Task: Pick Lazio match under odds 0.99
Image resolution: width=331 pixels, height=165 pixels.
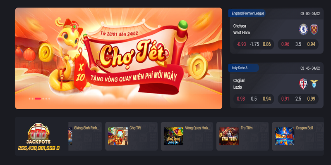Action: click(x=311, y=99)
